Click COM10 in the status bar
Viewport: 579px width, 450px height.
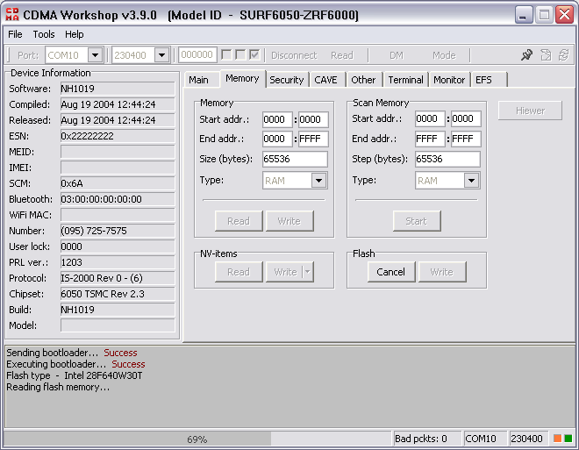click(x=484, y=439)
